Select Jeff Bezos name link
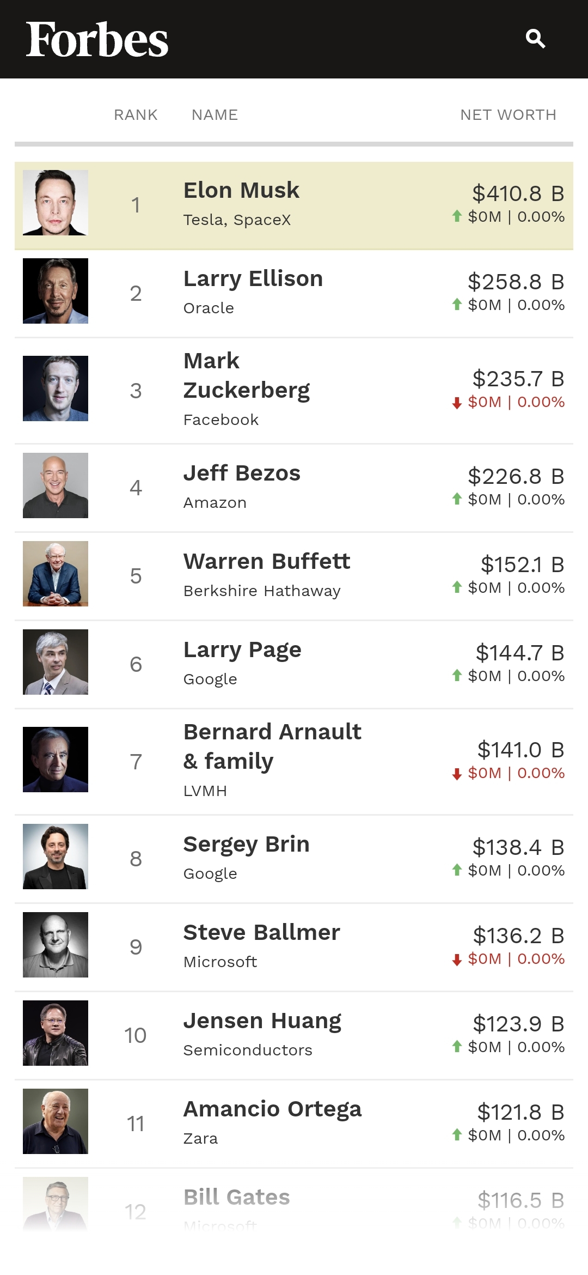 click(242, 473)
